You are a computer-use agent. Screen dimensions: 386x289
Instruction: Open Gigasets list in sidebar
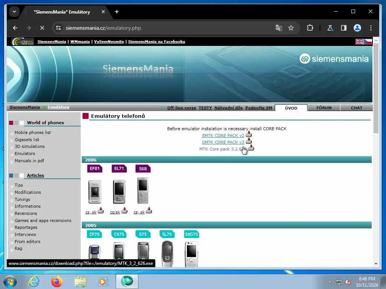pyautogui.click(x=27, y=140)
